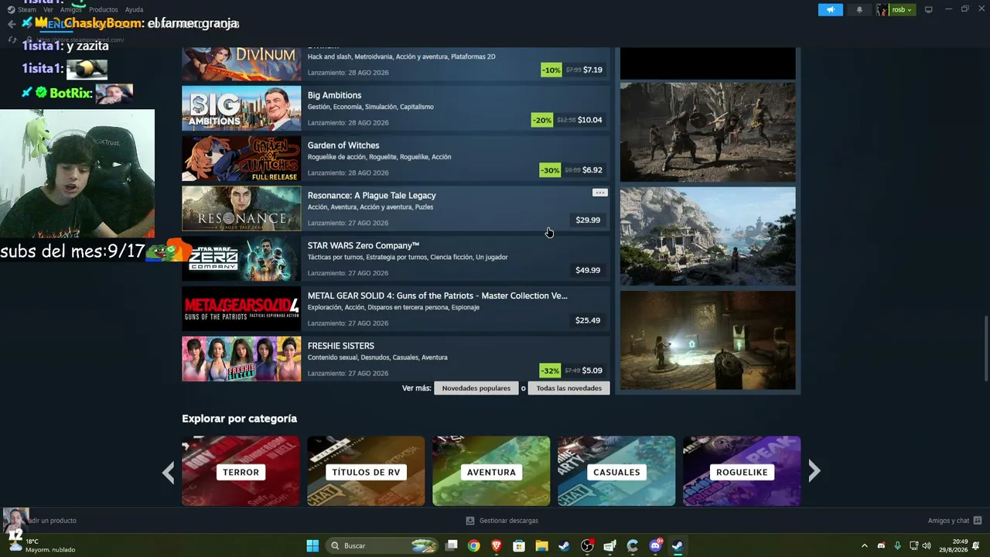Open the STAR WARS Zero Company thumbnail
The height and width of the screenshot is (557, 990).
241,258
